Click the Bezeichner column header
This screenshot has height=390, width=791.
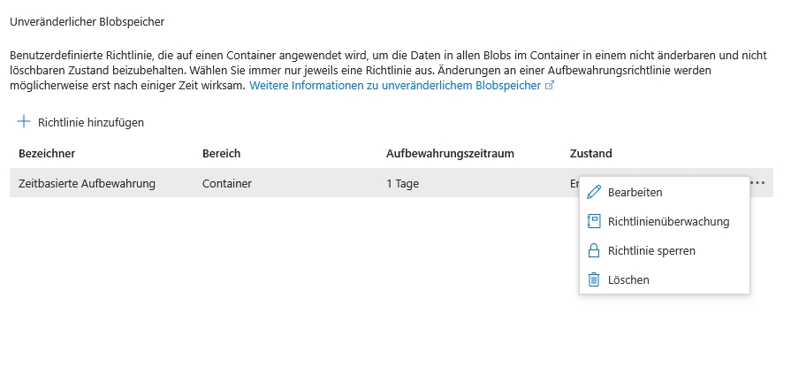(47, 153)
